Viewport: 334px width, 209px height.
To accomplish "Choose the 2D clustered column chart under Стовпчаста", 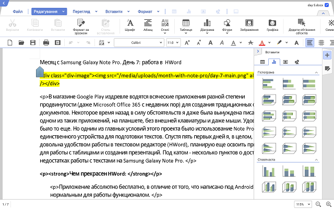I will point(269,171).
